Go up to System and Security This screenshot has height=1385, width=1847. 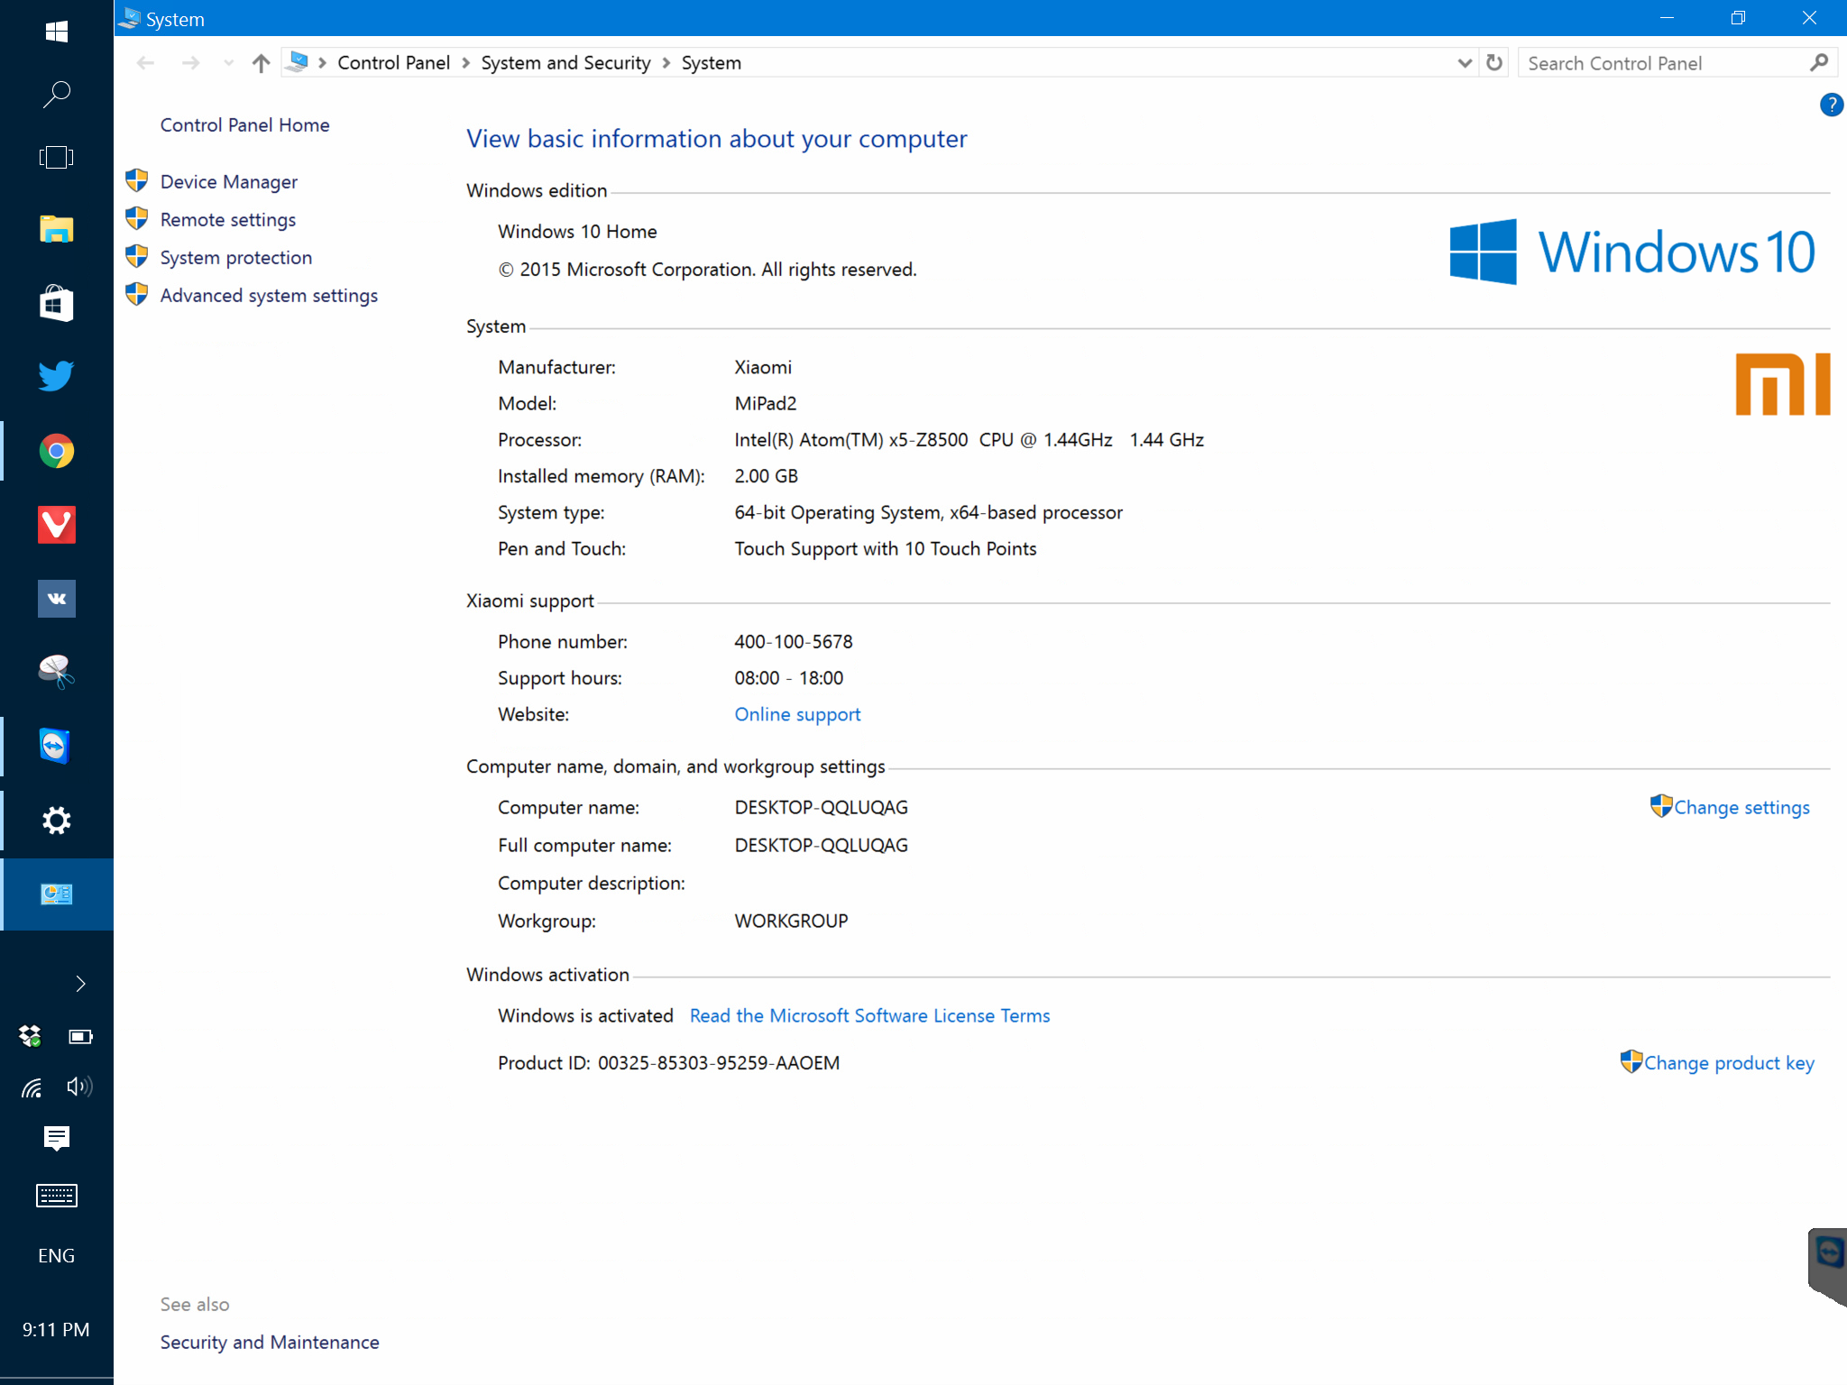[262, 63]
